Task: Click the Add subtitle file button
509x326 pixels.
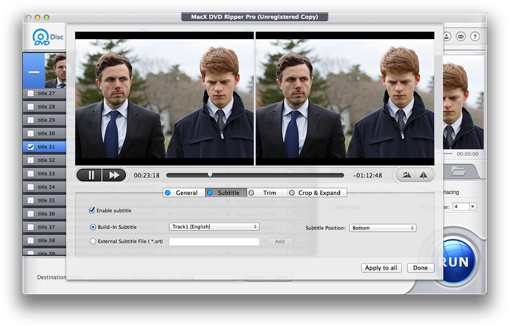Action: click(280, 242)
